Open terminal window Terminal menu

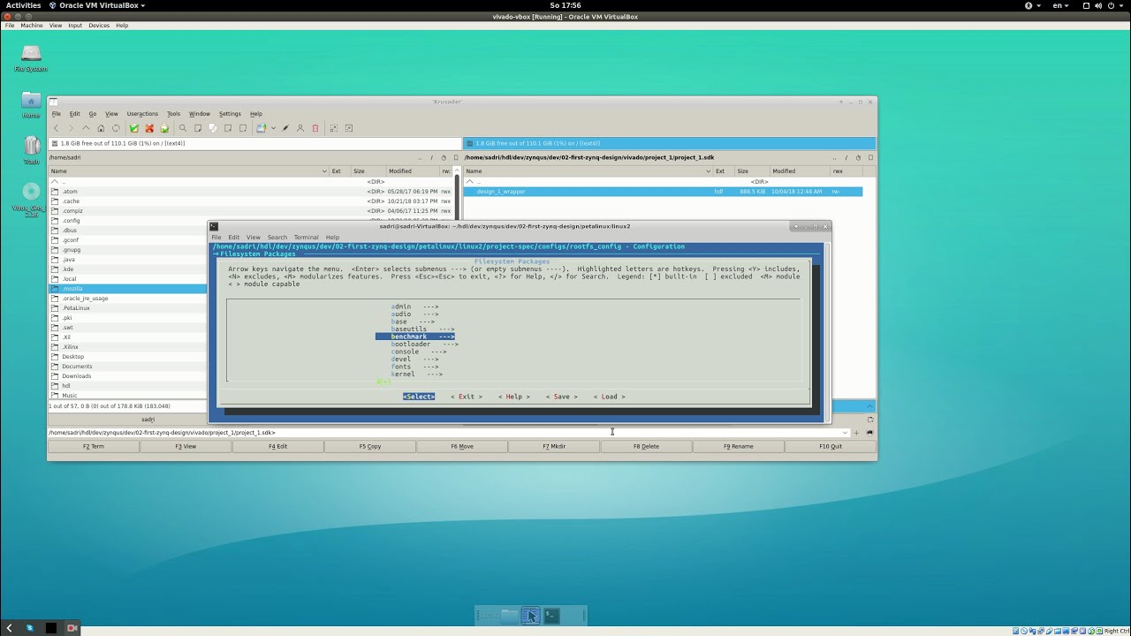(306, 237)
